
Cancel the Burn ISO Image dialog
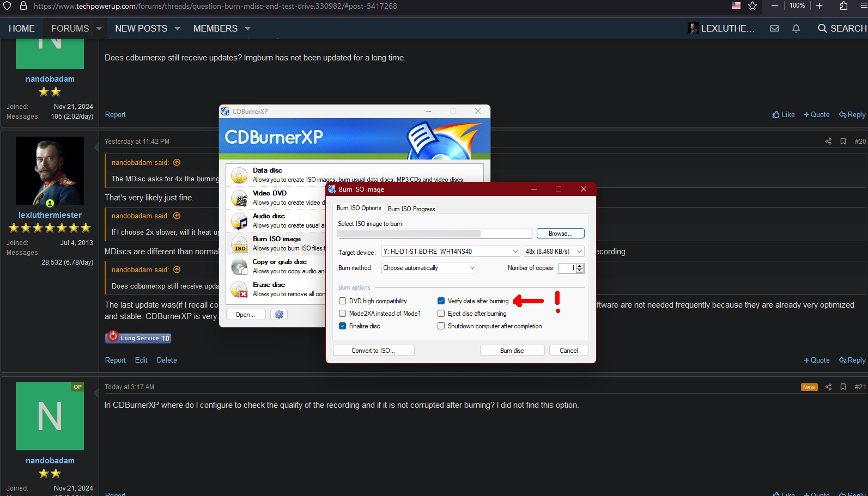click(569, 351)
